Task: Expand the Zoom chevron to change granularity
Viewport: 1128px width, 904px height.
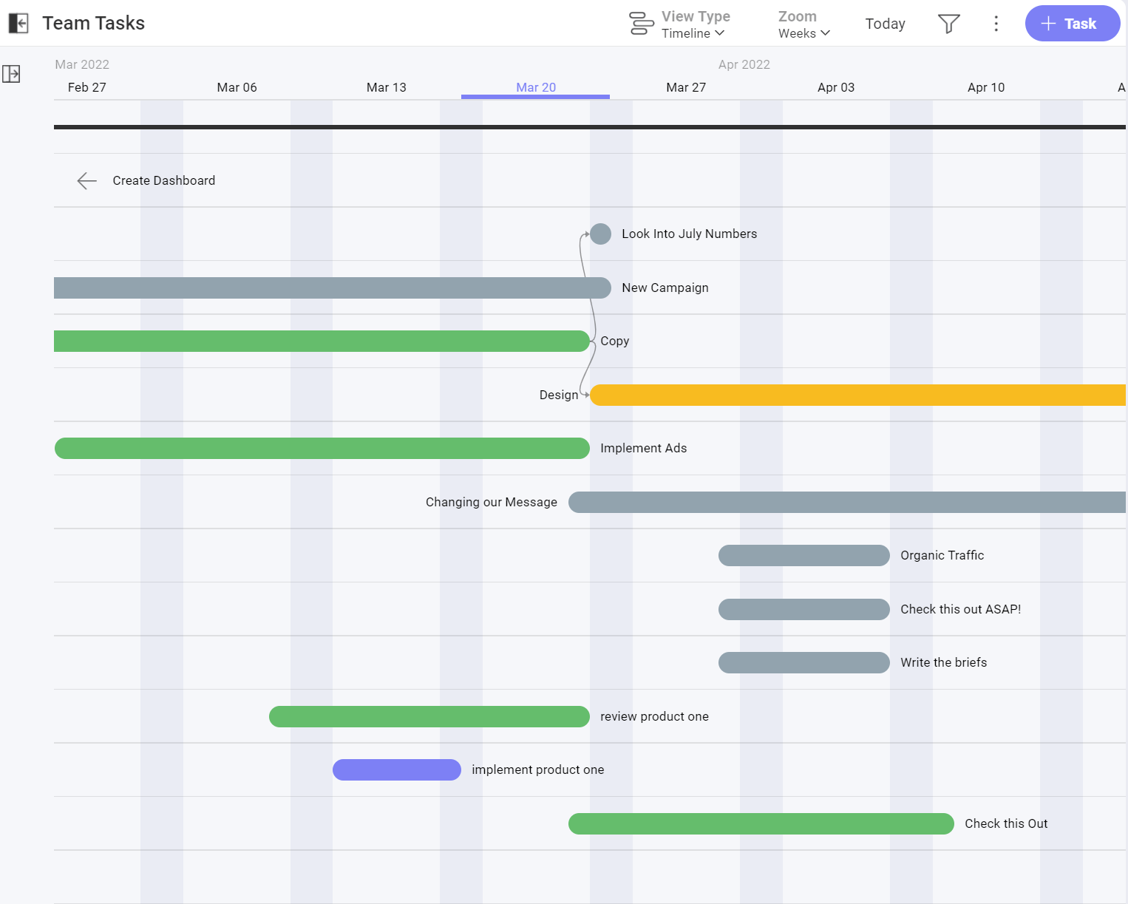Action: [x=826, y=33]
